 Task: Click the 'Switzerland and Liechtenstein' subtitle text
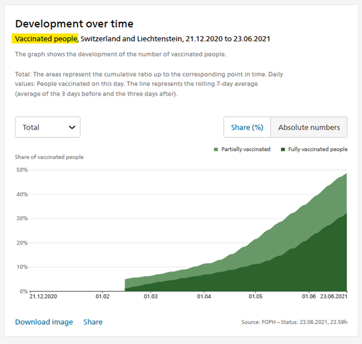pos(131,39)
